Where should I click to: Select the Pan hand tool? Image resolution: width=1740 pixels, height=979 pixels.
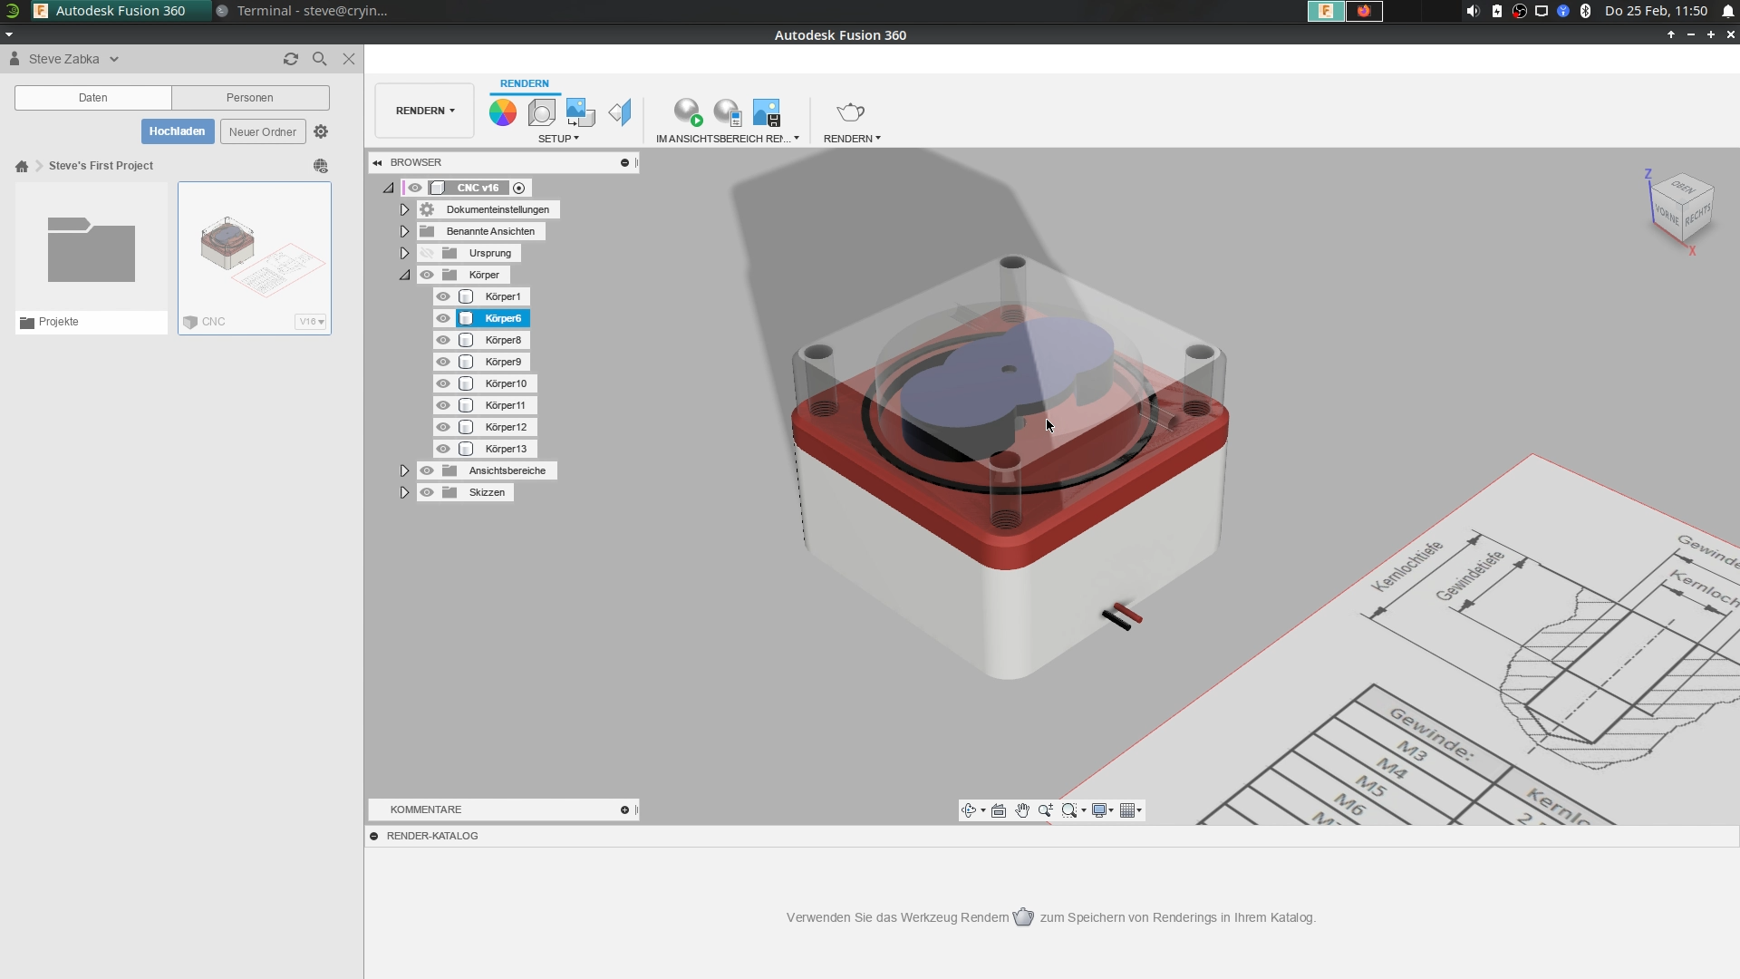coord(1022,810)
